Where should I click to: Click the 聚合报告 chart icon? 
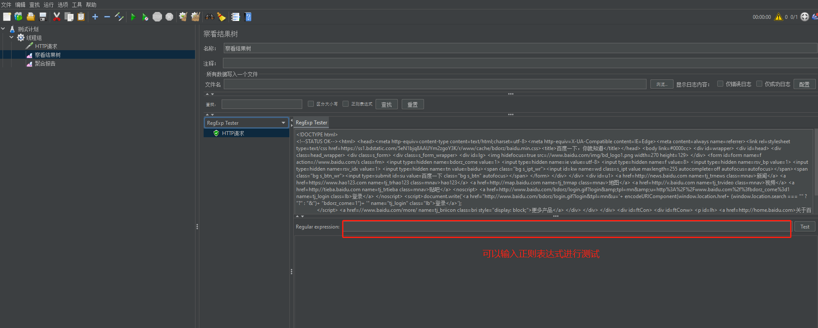coord(29,64)
